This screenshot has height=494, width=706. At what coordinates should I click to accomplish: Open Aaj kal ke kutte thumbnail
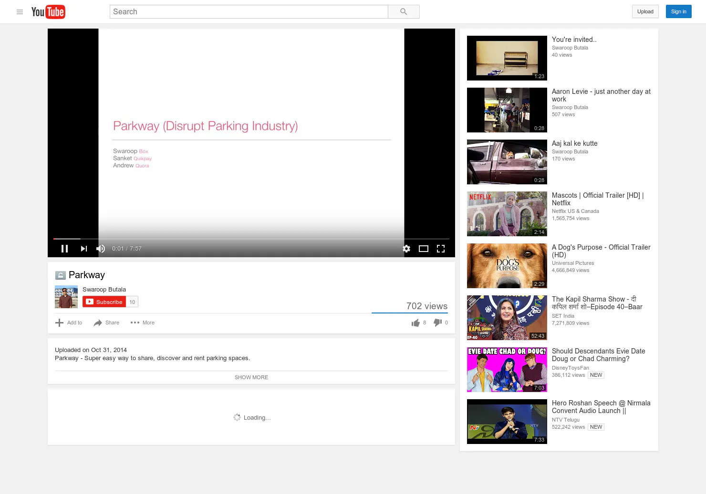point(507,162)
